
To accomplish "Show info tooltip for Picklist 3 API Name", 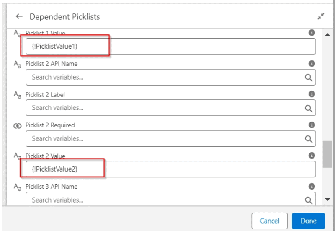I will (312, 186).
